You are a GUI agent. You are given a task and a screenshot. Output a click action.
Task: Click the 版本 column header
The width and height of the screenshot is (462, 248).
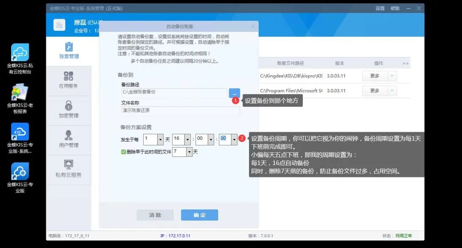click(339, 63)
